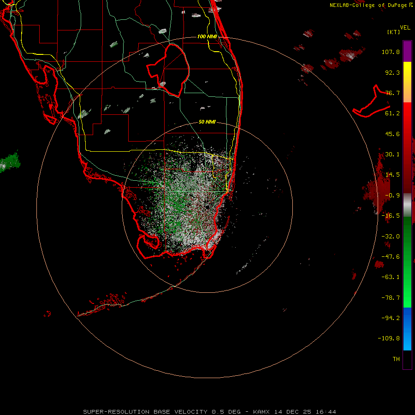
Task: Click the purple segment of the velocity color bar
Action: point(407,52)
